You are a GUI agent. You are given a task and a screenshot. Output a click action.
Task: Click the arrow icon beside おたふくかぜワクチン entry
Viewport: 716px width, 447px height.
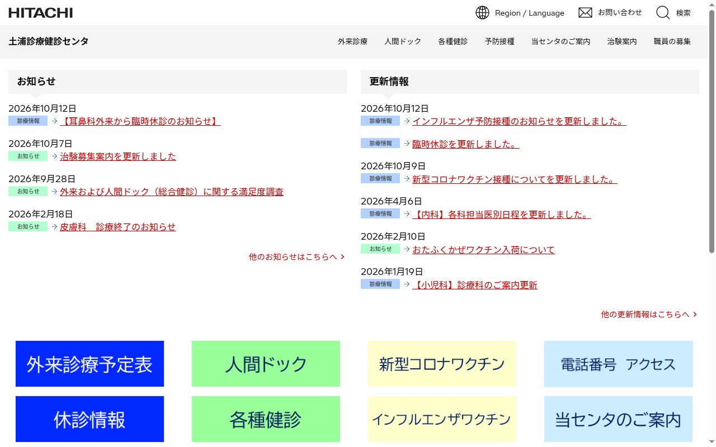click(x=407, y=250)
